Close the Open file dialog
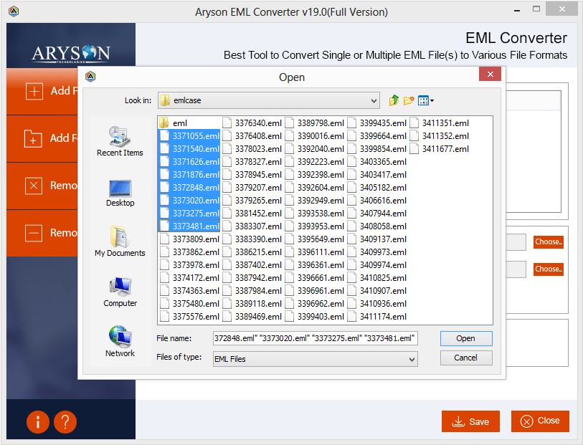583x445 pixels. pyautogui.click(x=490, y=75)
